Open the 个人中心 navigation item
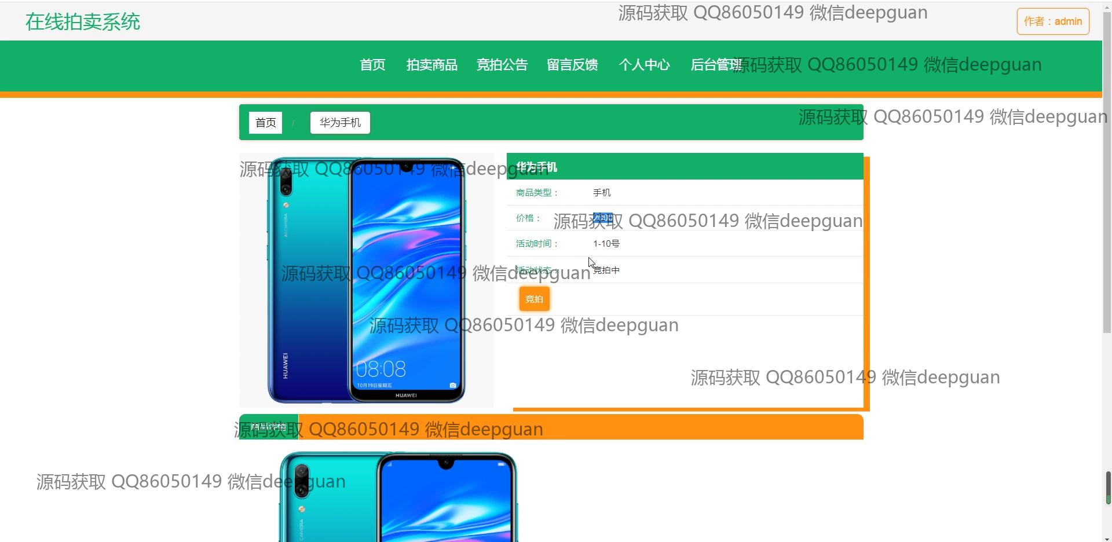 644,65
